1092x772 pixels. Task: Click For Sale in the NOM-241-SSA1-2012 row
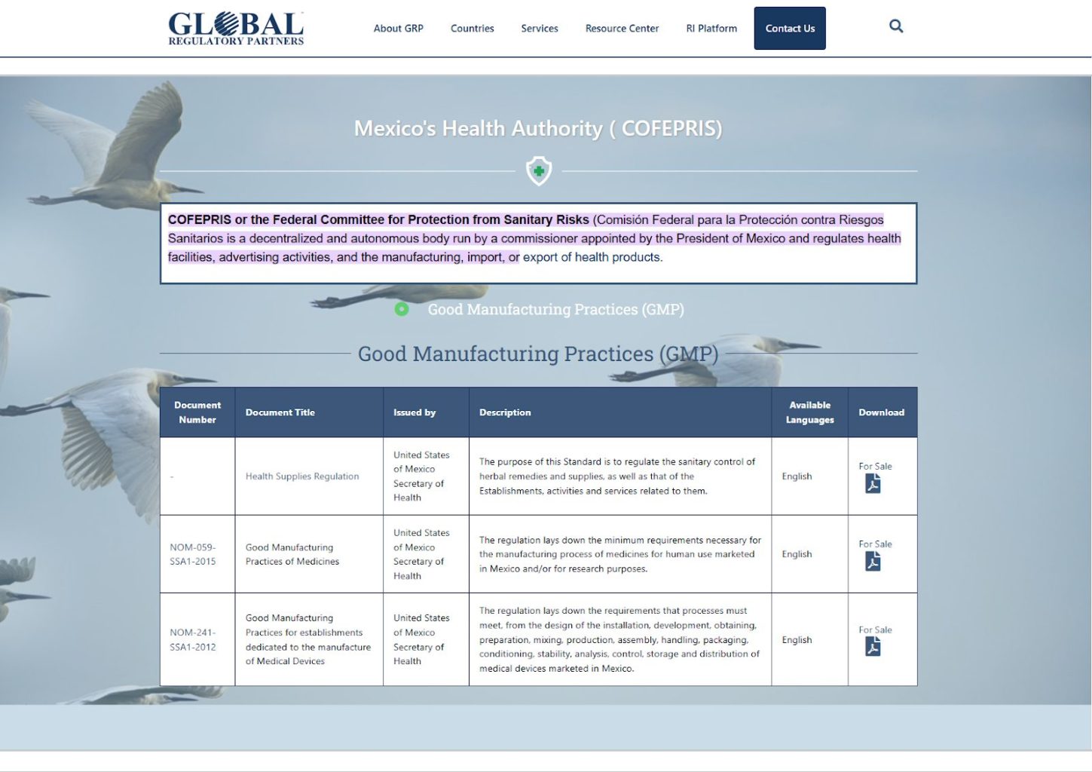pyautogui.click(x=875, y=630)
